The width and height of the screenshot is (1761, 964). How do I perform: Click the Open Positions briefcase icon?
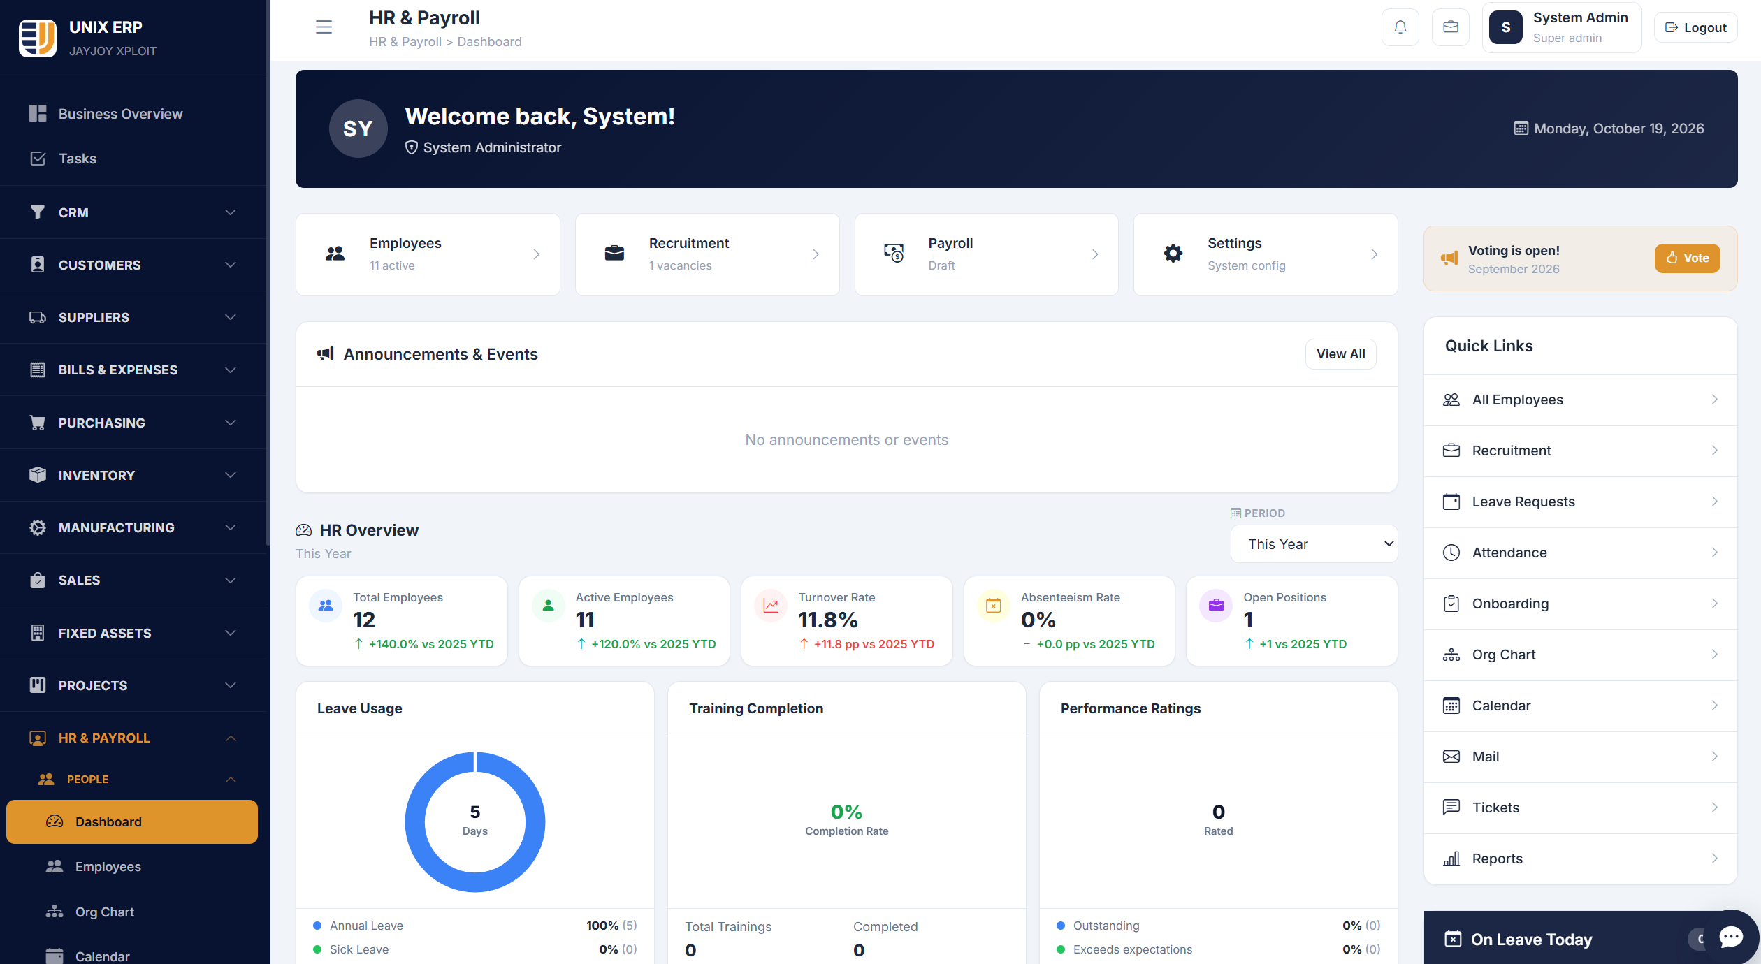1216,606
